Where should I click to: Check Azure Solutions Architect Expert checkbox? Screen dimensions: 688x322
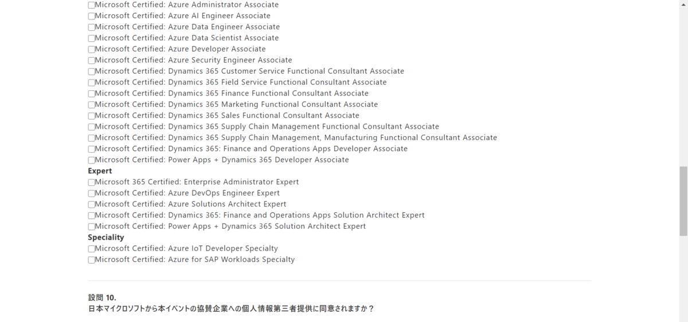[92, 205]
